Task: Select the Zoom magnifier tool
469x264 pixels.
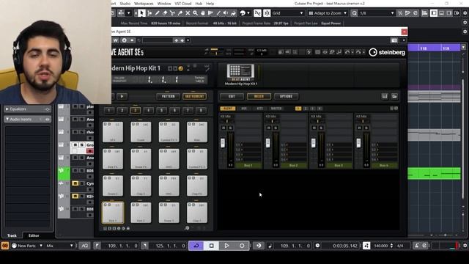Action: [x=196, y=13]
